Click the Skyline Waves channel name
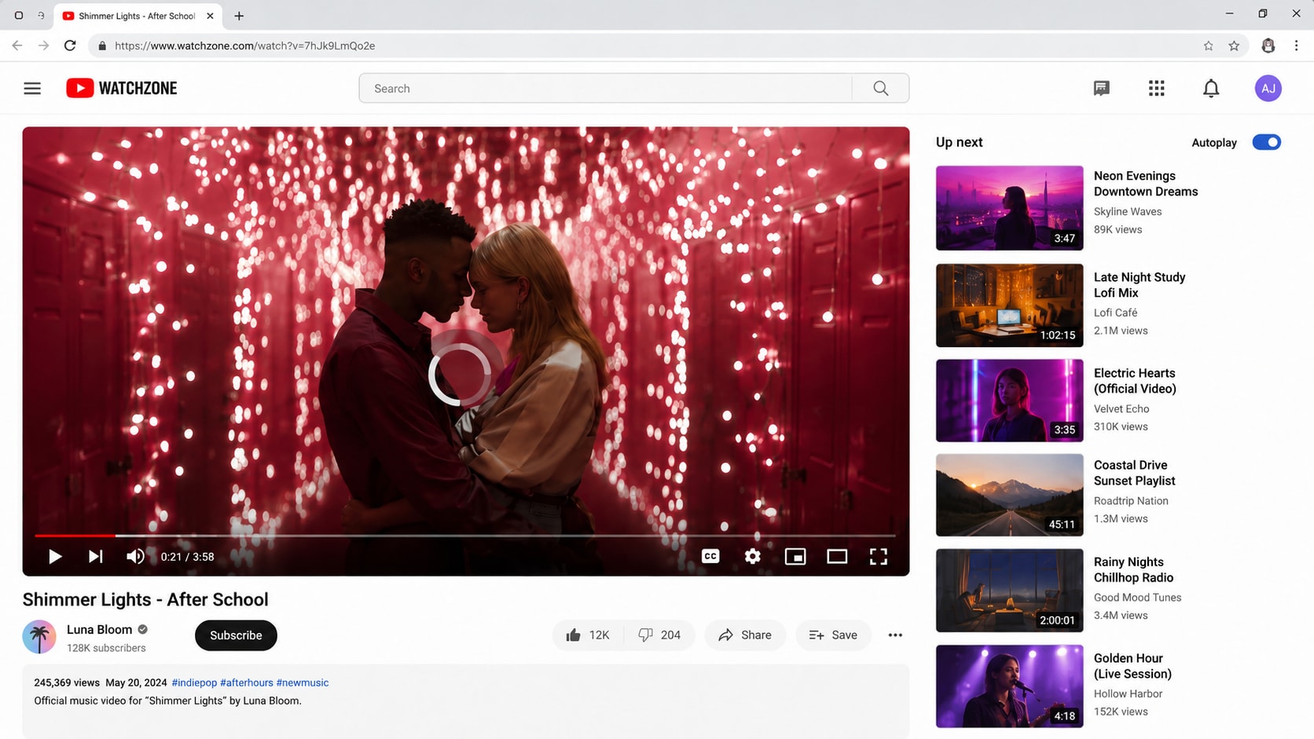The image size is (1314, 739). click(1128, 211)
